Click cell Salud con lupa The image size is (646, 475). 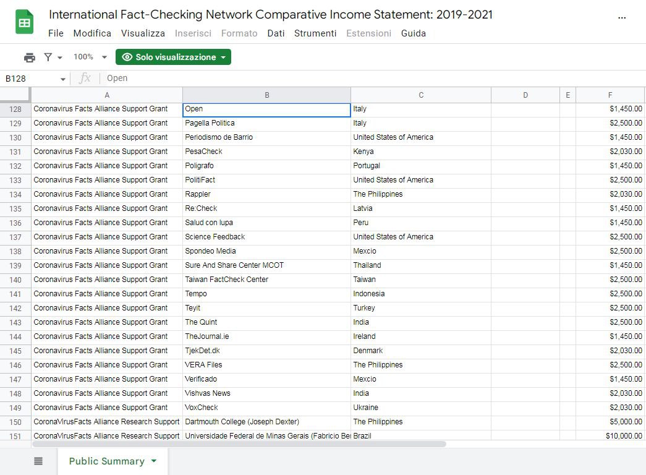266,223
